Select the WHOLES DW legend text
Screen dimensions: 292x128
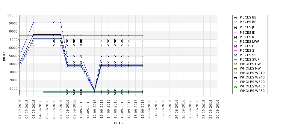point(250,64)
